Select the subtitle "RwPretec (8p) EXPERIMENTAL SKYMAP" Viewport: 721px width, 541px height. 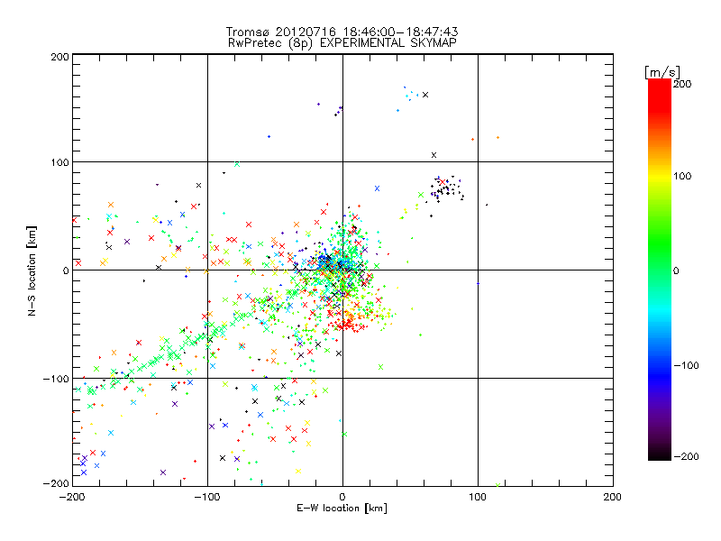(342, 42)
